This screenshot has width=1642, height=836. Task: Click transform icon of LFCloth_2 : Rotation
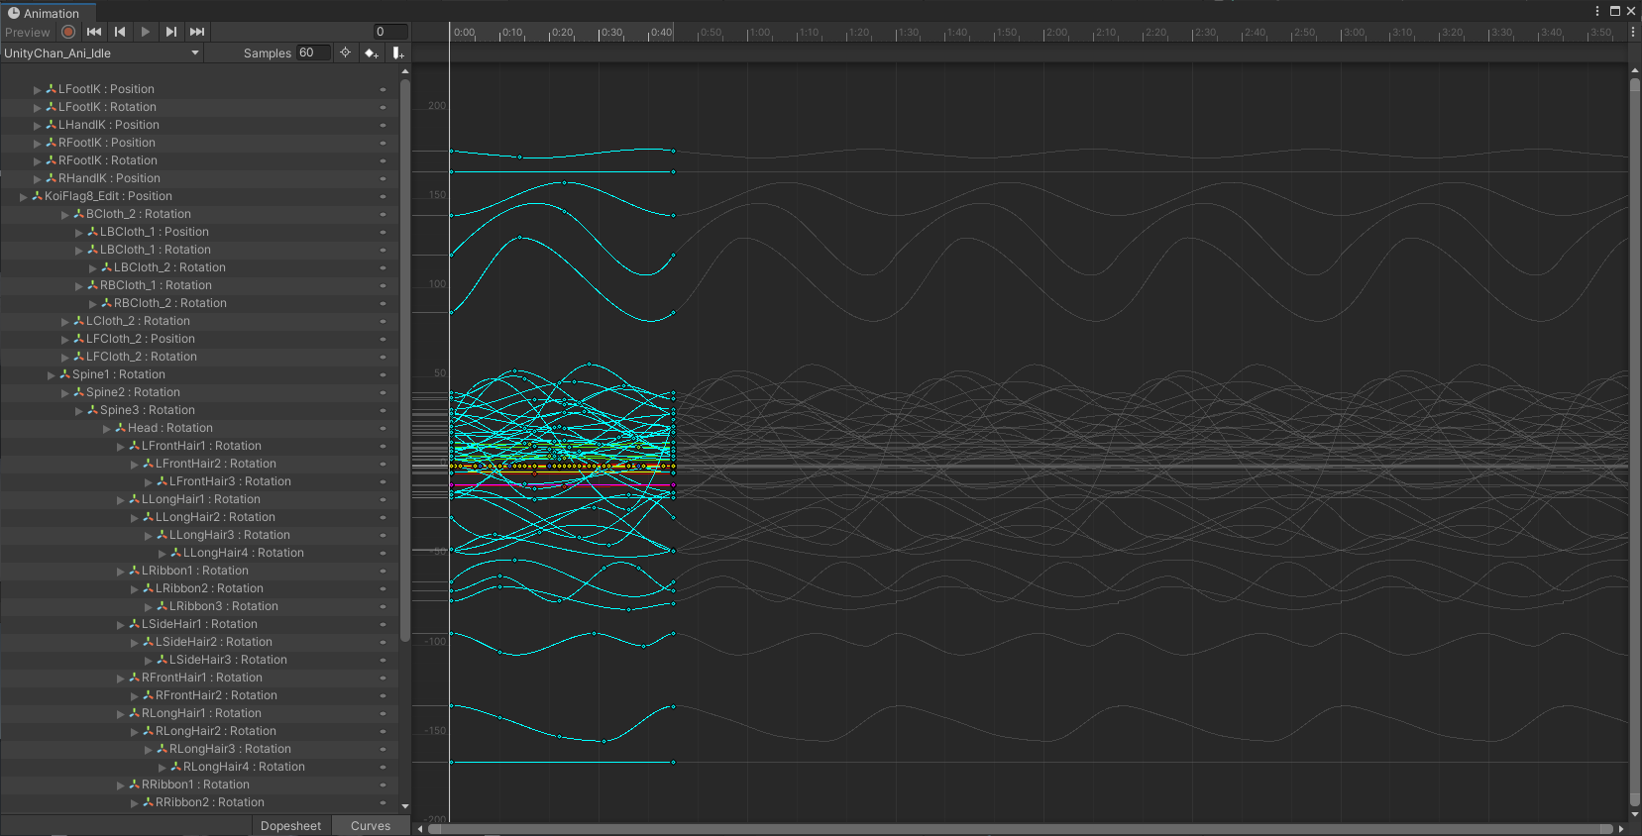(78, 357)
